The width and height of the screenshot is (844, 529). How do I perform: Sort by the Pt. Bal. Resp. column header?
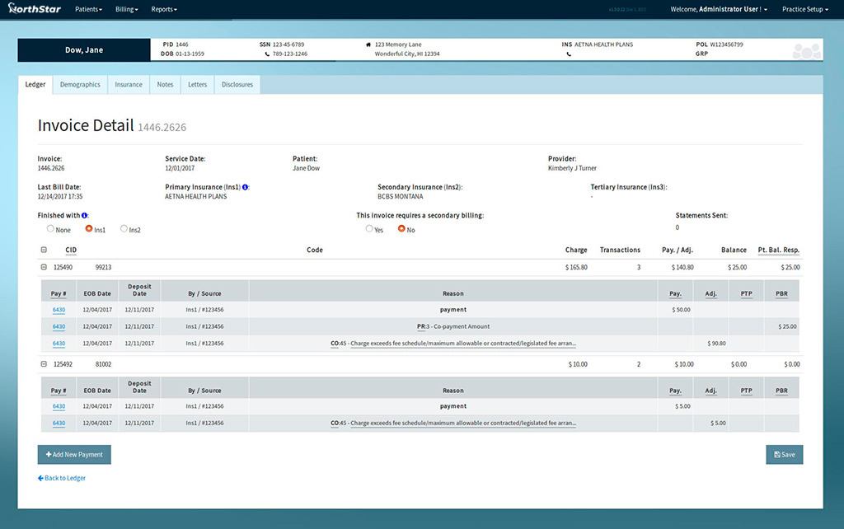click(x=779, y=250)
